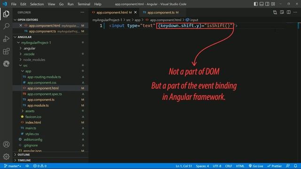
Task: Click the watch eye icon in status bar
Action: [x=27, y=166]
